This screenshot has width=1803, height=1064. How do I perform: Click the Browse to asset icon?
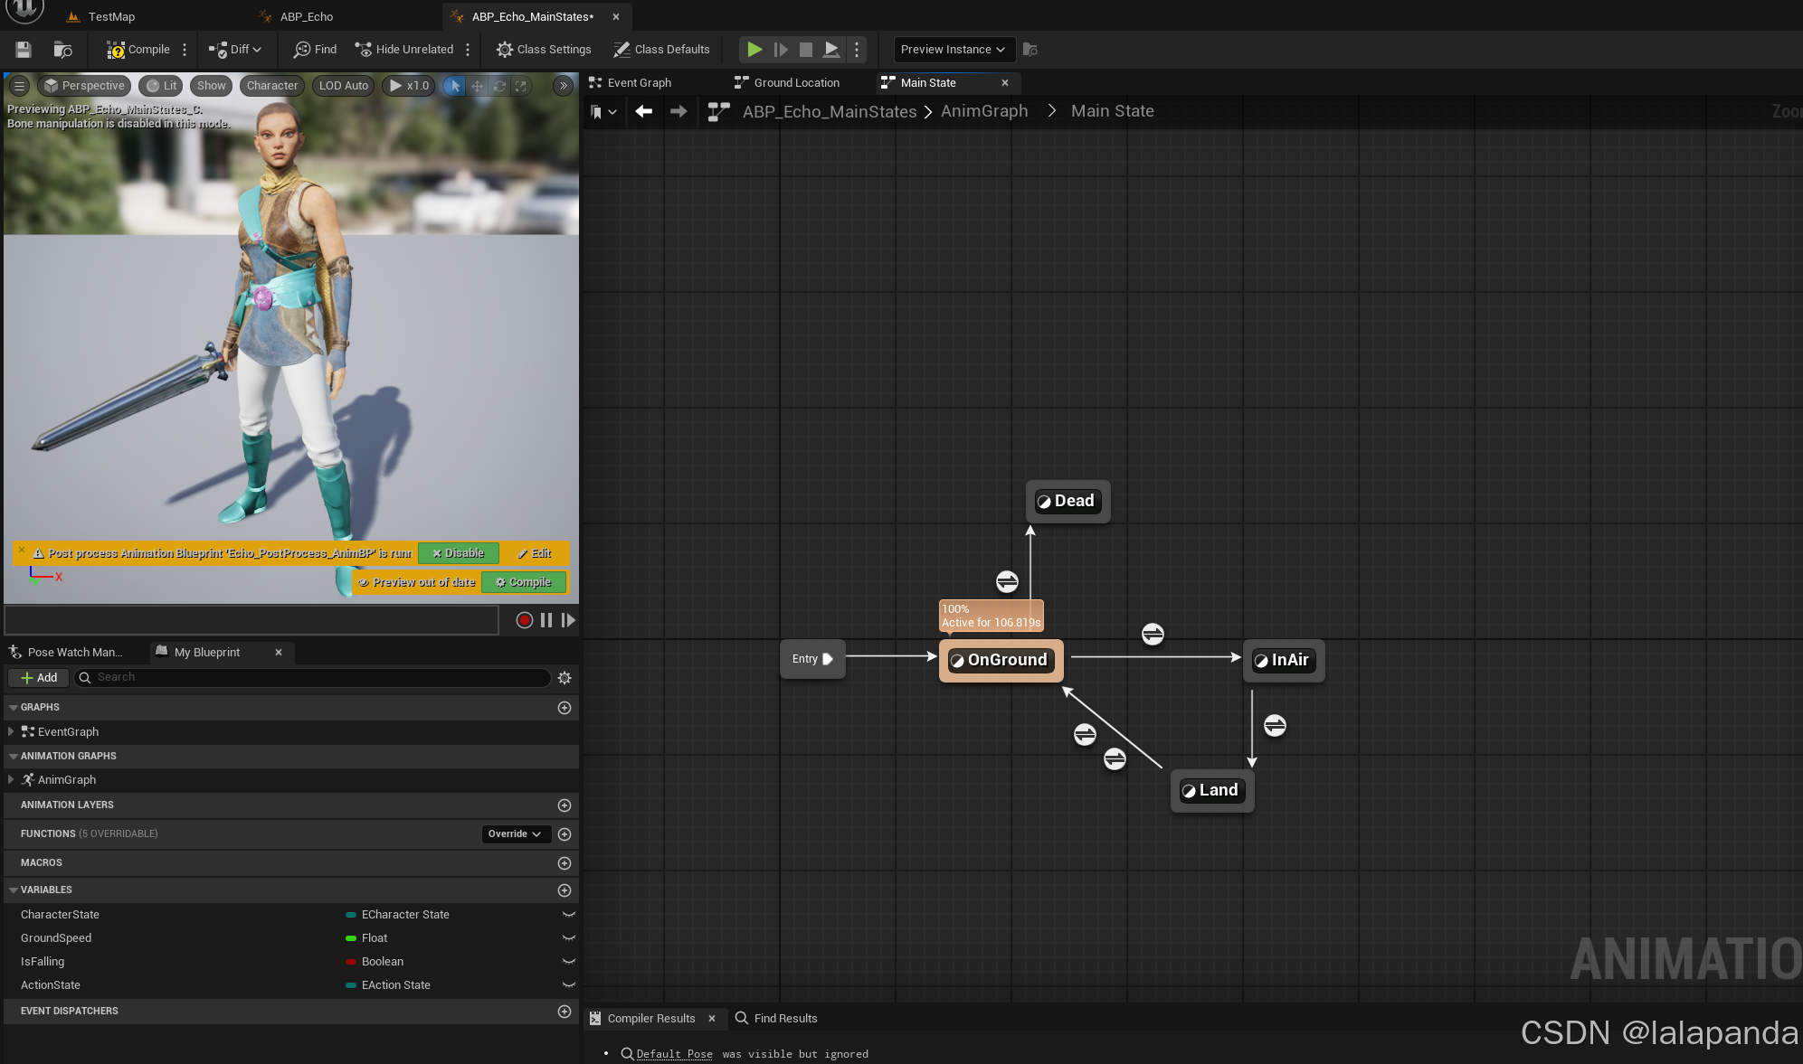[x=62, y=50]
